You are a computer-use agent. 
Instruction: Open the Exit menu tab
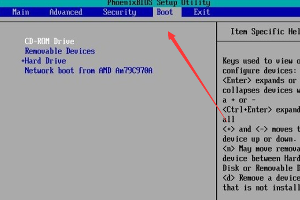202,12
